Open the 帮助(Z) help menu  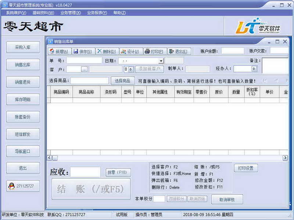pyautogui.click(x=119, y=13)
